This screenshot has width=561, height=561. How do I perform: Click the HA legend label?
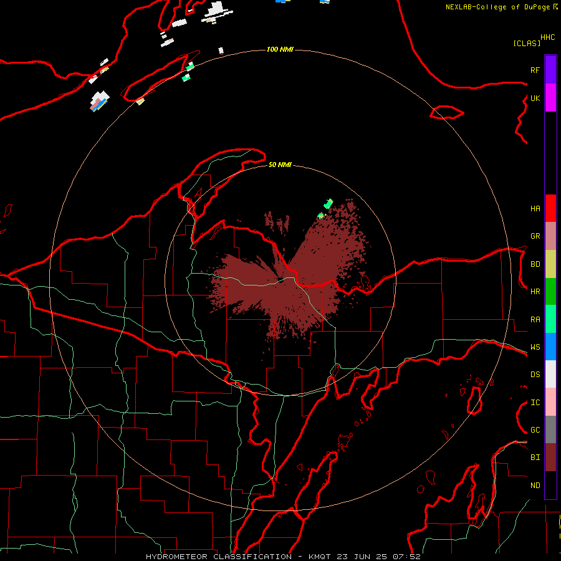tap(535, 208)
